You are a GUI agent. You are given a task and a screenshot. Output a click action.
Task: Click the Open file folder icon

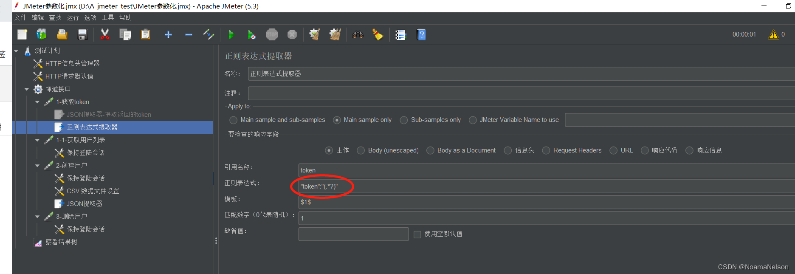[x=62, y=34]
